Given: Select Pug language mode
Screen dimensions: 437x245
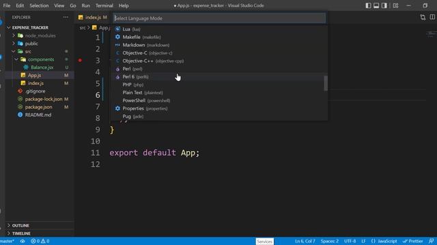Looking at the screenshot, I should (x=218, y=116).
